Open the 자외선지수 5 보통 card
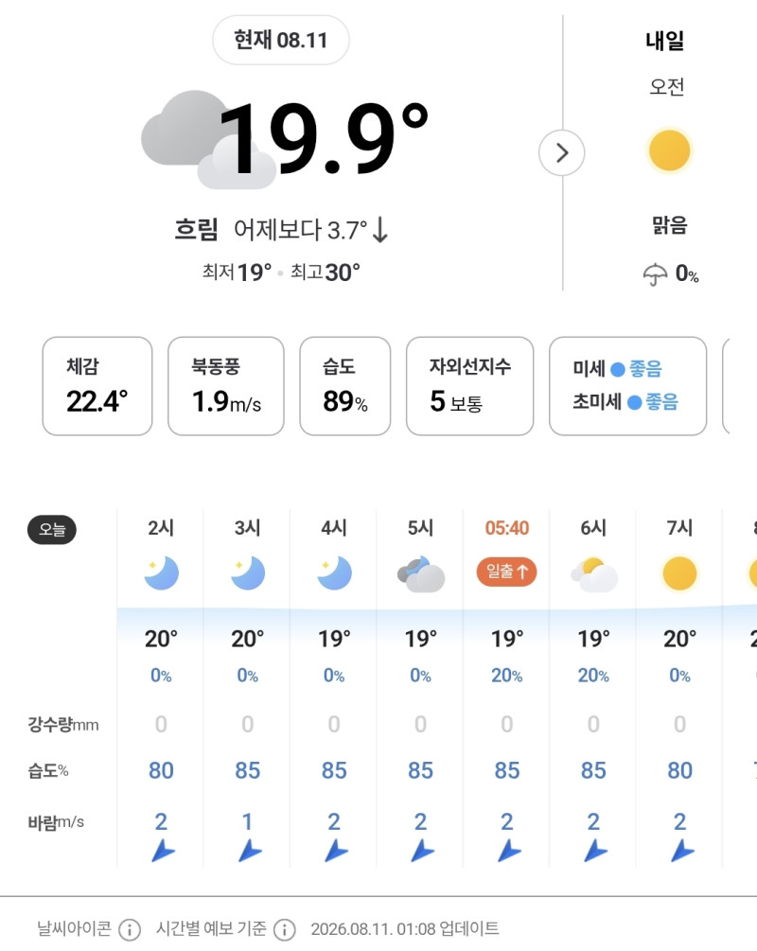The height and width of the screenshot is (951, 757). click(470, 386)
